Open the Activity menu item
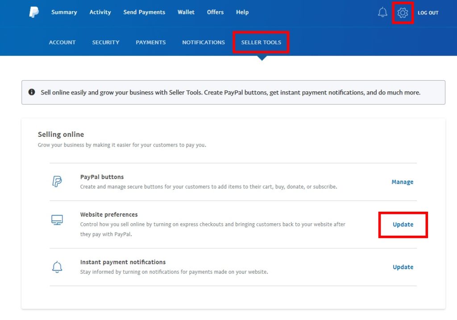Screen dimensions: 457x320 click(x=100, y=12)
